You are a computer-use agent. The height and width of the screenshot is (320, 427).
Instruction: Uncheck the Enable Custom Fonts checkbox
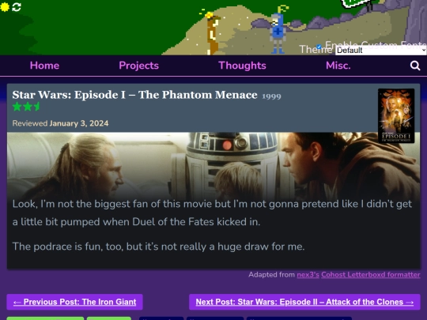click(319, 47)
